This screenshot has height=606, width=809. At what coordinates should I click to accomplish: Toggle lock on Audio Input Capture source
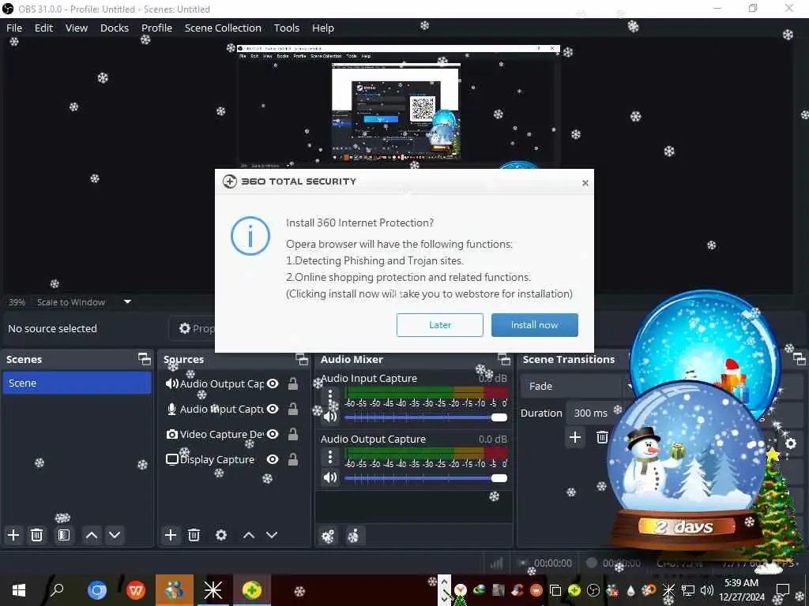(293, 409)
